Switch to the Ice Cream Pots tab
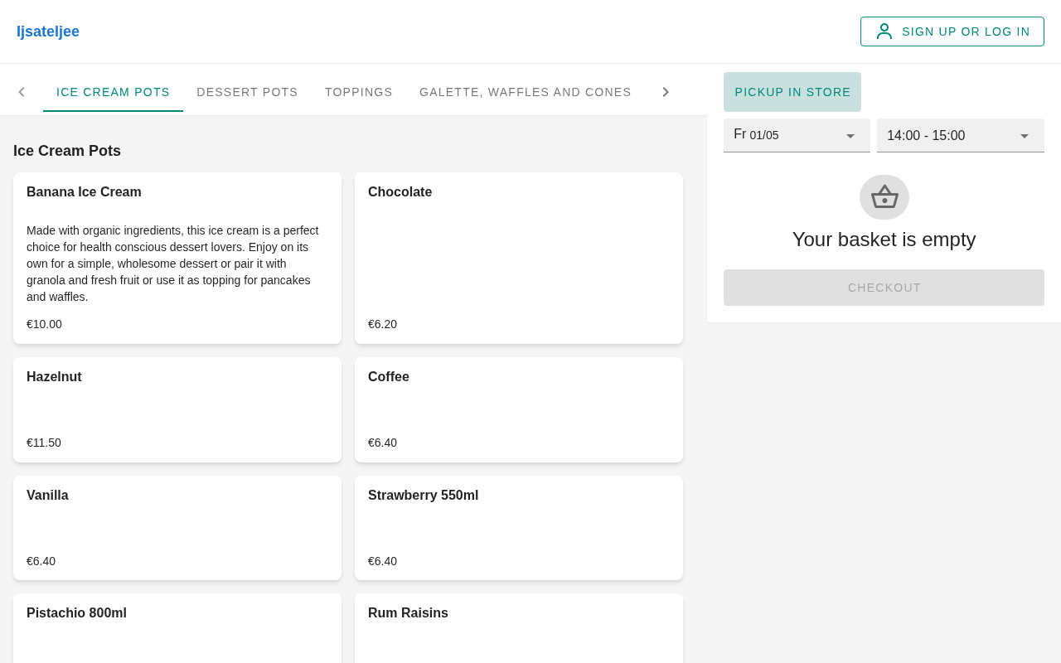The width and height of the screenshot is (1061, 663). 113,92
